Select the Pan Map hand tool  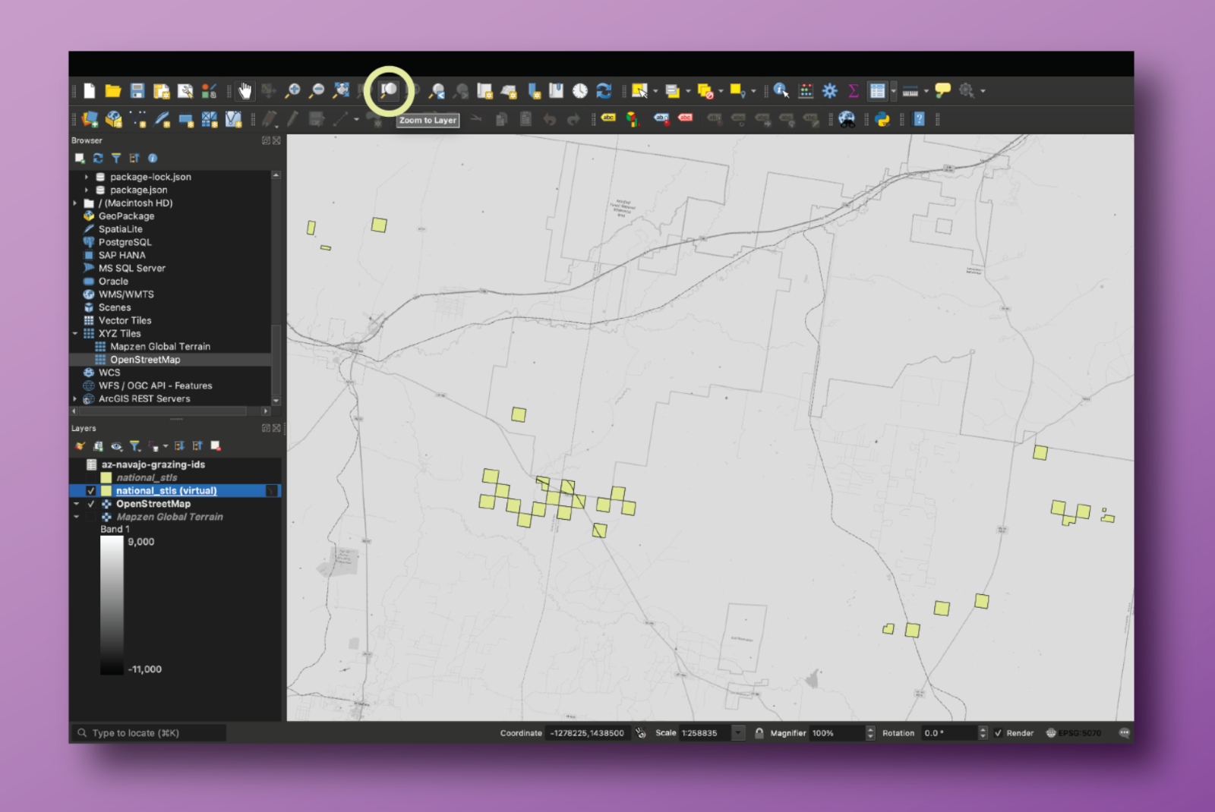(x=245, y=91)
